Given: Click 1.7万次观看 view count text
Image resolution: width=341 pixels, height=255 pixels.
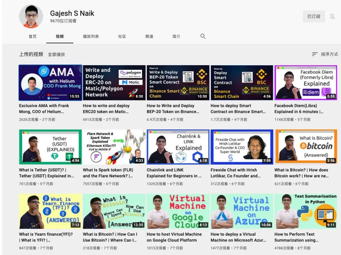Looking at the screenshot, I should 220,120.
